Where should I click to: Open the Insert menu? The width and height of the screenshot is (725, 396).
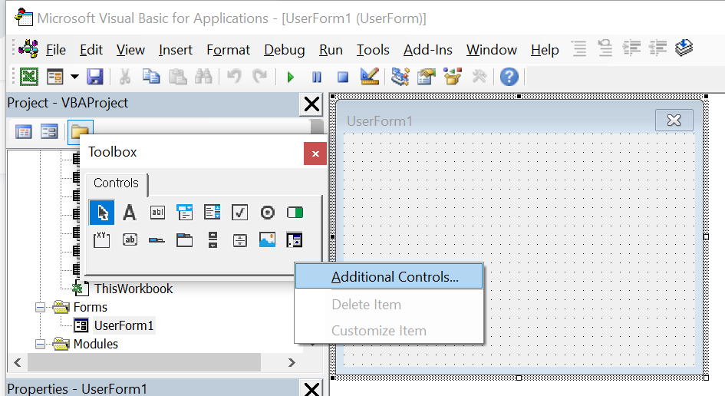(x=175, y=49)
